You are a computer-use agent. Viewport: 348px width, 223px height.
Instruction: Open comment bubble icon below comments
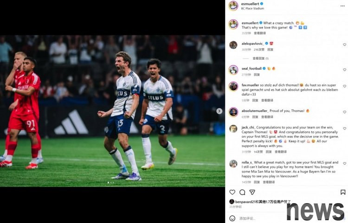[242, 192]
